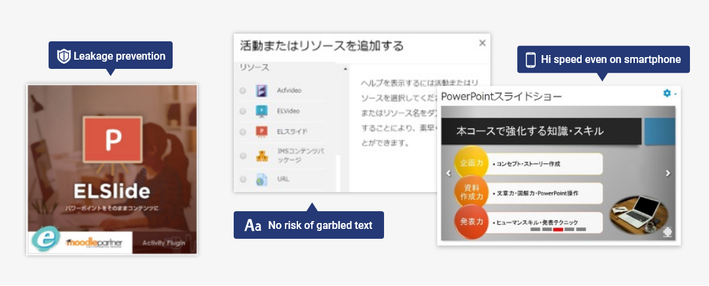Image resolution: width=709 pixels, height=286 pixels.
Task: Click the red active slide indicator
Action: coord(558,230)
